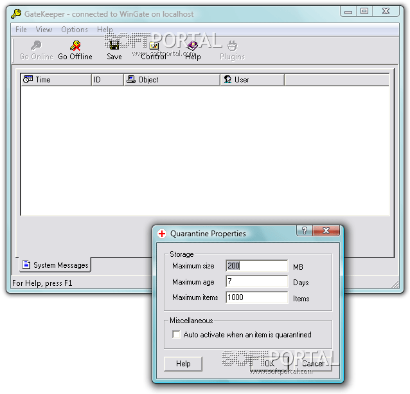
Task: Click the Save floppy disk icon
Action: pos(114,46)
